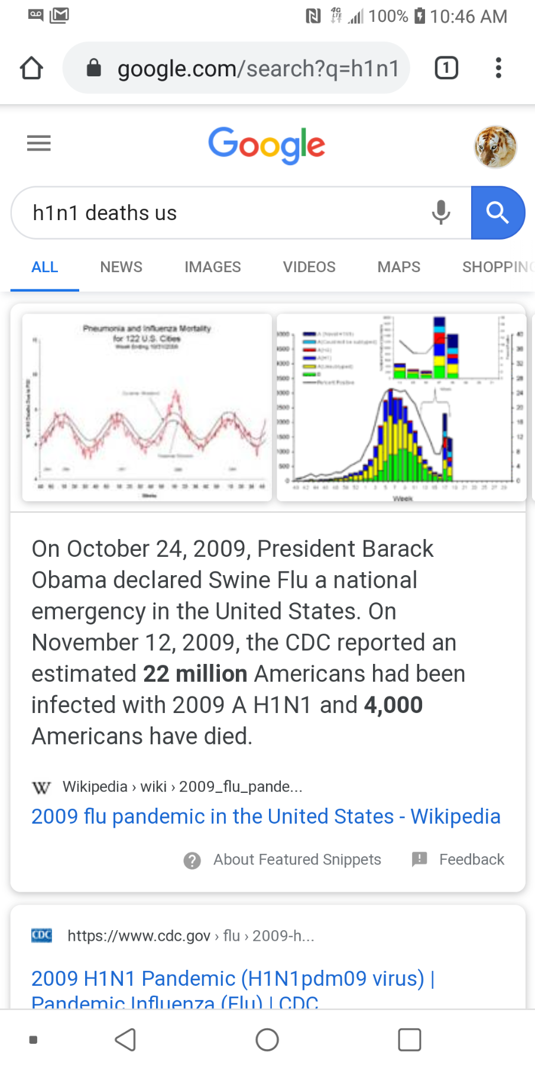Tap the tiger profile avatar
Screen dimensions: 535x1071
click(x=495, y=147)
